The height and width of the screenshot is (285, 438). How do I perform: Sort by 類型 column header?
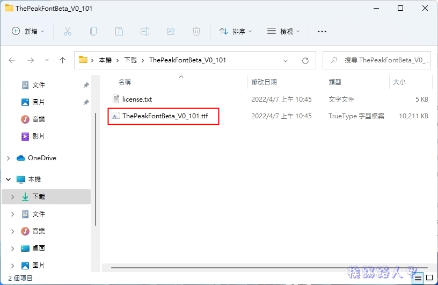coord(335,82)
